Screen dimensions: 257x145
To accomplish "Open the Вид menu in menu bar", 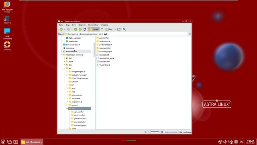I will 68,25.
